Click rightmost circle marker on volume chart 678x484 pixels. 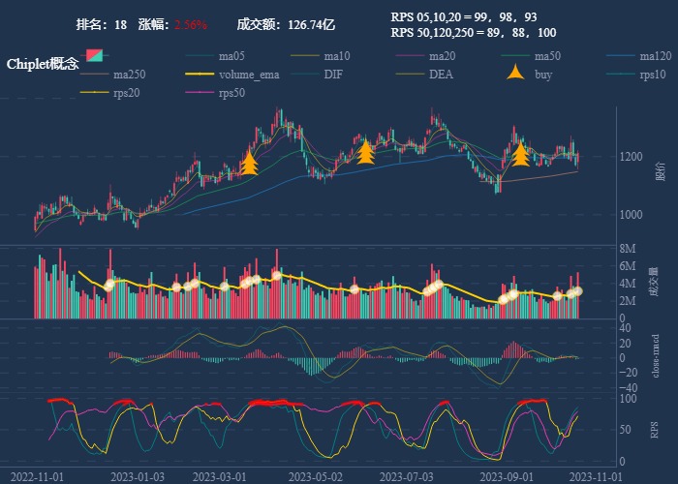577,290
